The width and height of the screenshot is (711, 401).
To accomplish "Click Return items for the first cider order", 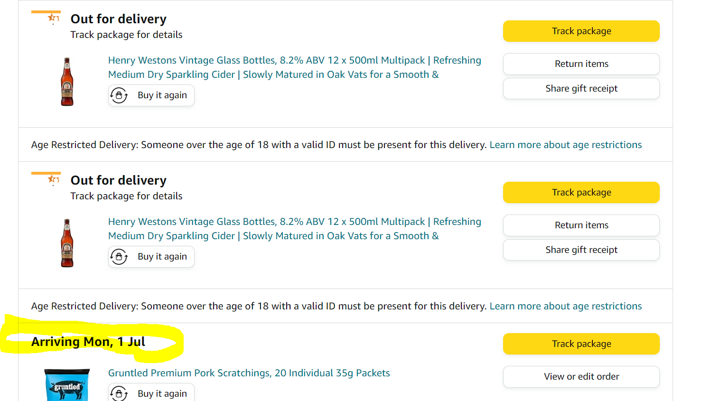I will [x=581, y=64].
